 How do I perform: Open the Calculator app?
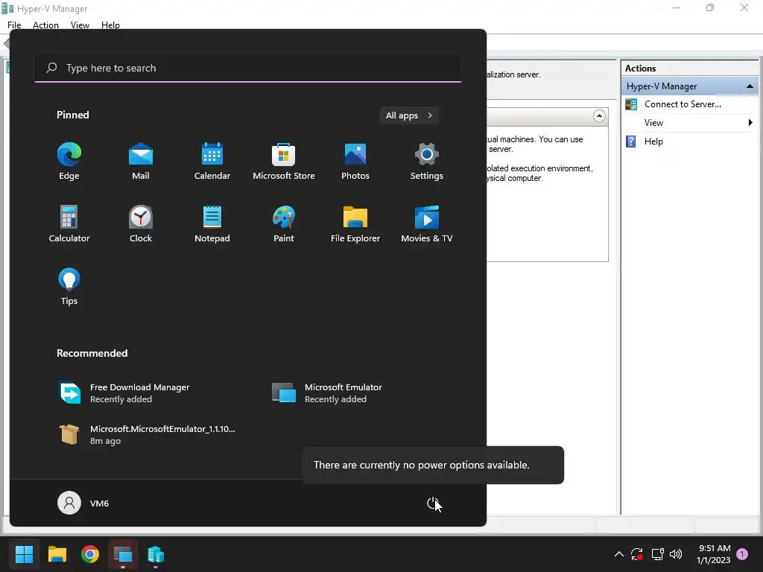coord(69,223)
